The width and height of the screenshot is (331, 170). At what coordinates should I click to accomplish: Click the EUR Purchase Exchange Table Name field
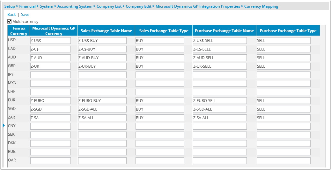pos(220,100)
